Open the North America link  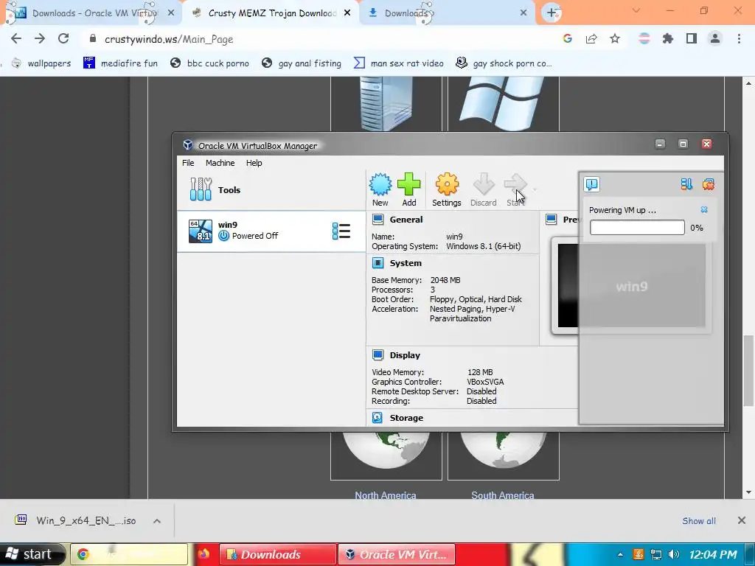click(385, 495)
